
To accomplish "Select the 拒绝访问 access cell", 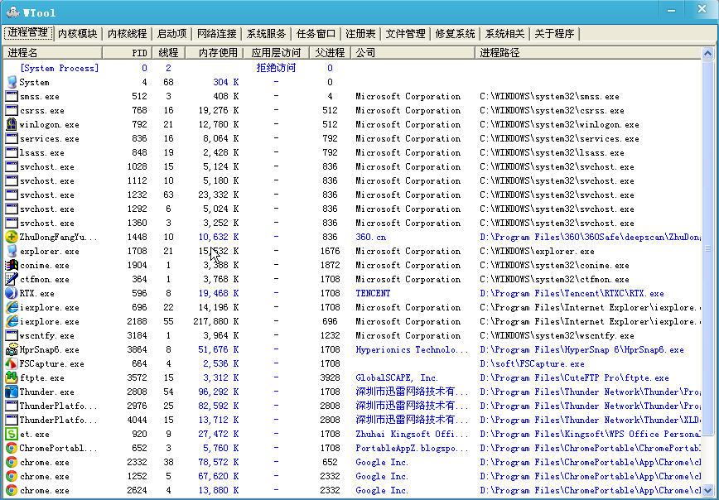I will click(x=276, y=68).
